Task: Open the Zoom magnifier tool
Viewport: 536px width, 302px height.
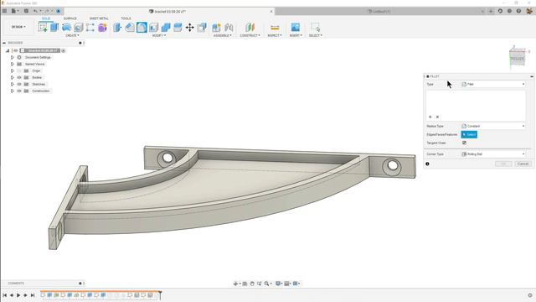Action: click(266, 284)
